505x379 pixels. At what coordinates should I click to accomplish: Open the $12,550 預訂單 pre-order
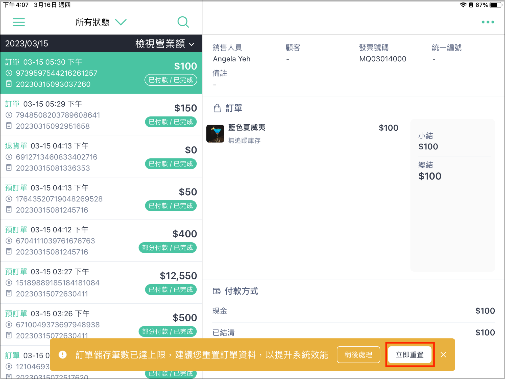pos(101,283)
